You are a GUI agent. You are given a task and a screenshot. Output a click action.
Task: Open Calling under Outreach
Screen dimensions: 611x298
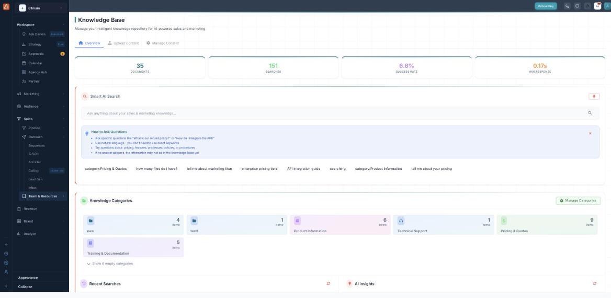(33, 170)
